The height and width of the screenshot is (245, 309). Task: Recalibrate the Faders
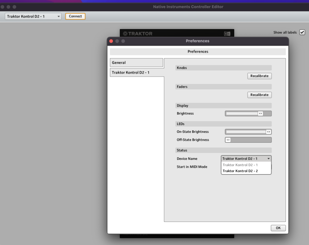259,95
